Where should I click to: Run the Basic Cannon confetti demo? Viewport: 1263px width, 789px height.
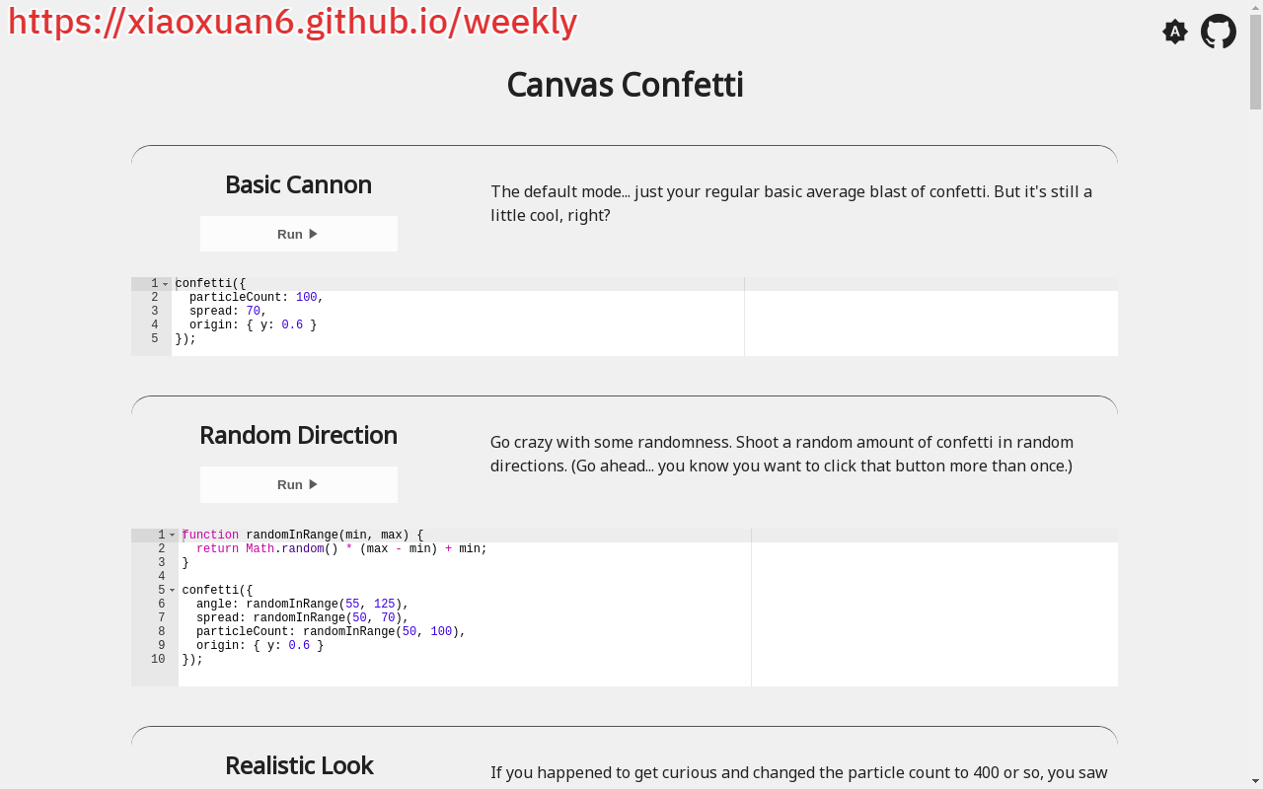click(298, 234)
